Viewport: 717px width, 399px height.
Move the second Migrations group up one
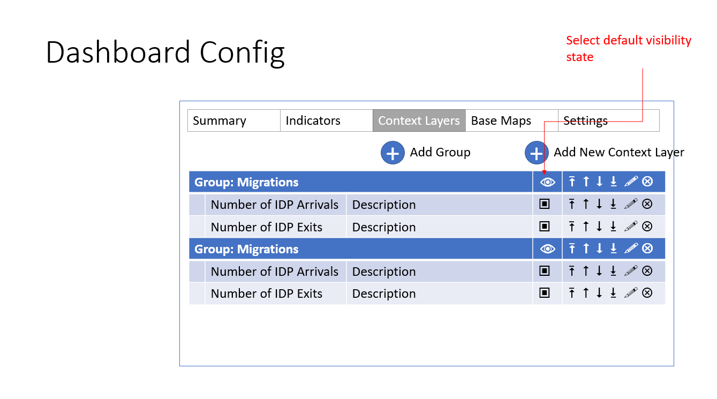pyautogui.click(x=586, y=249)
